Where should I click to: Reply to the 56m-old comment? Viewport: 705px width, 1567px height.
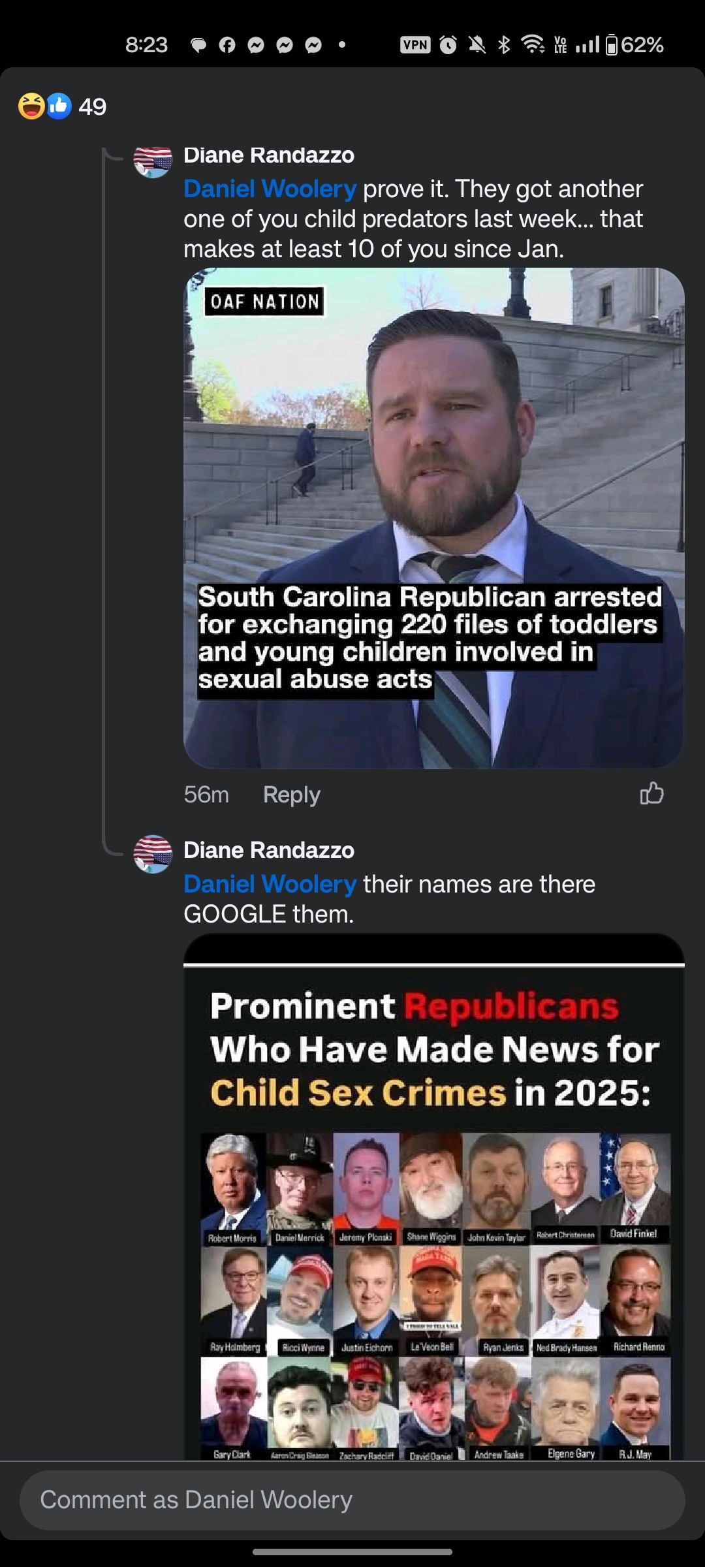(x=291, y=795)
